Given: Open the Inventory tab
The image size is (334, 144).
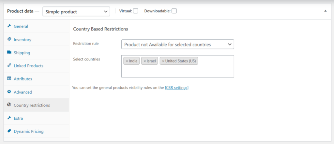Looking at the screenshot, I should [23, 40].
